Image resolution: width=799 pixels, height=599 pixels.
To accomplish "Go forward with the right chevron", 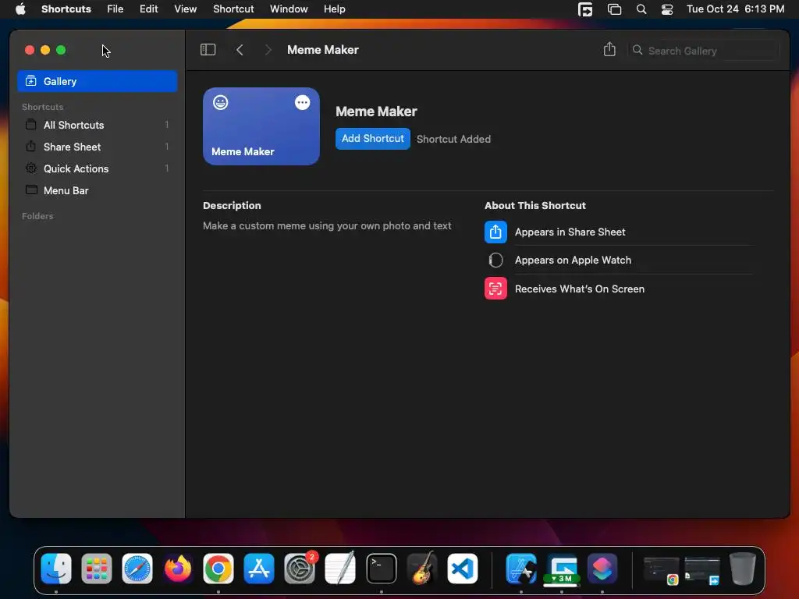I will tap(268, 50).
